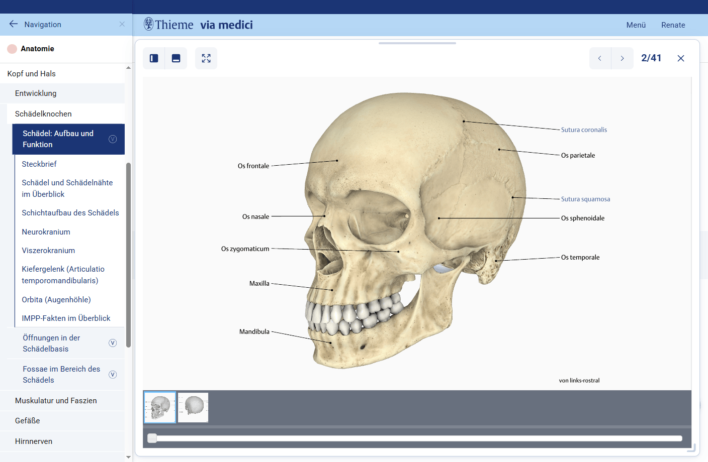Click the Os frontale label
The image size is (708, 462).
point(253,166)
